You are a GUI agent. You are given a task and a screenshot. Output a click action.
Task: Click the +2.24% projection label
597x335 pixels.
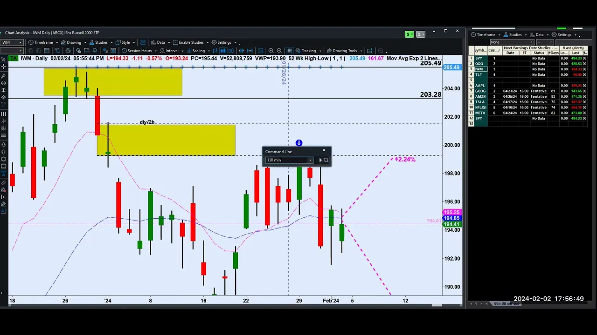(405, 159)
